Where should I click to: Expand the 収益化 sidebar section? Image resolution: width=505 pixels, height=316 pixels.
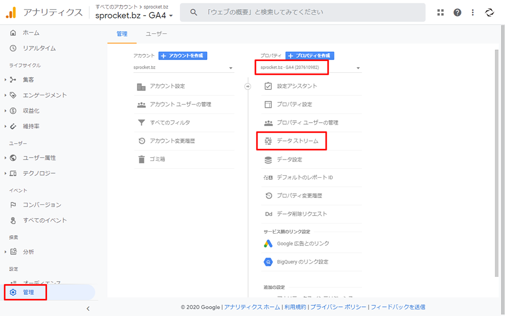(6, 111)
